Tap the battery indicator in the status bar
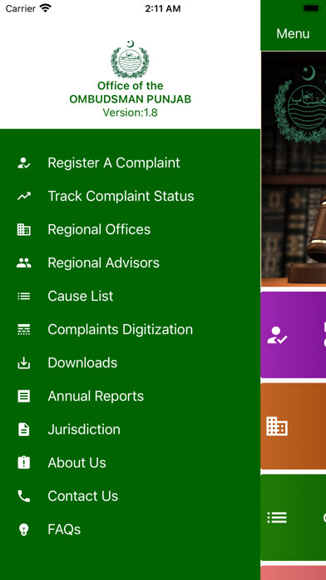326x580 pixels. point(311,8)
